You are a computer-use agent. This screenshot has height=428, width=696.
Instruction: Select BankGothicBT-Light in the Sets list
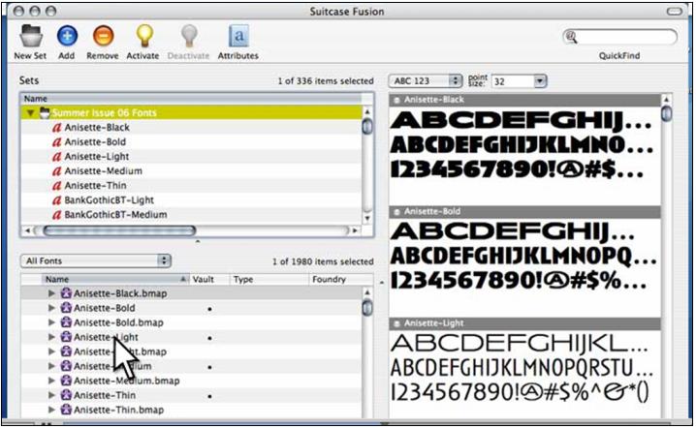(110, 200)
